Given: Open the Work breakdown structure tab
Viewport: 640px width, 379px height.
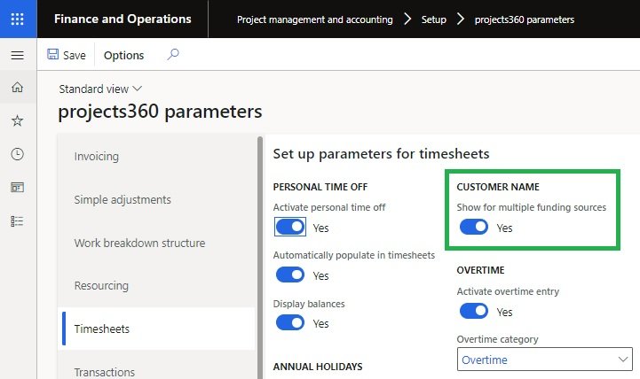Looking at the screenshot, I should pos(139,244).
